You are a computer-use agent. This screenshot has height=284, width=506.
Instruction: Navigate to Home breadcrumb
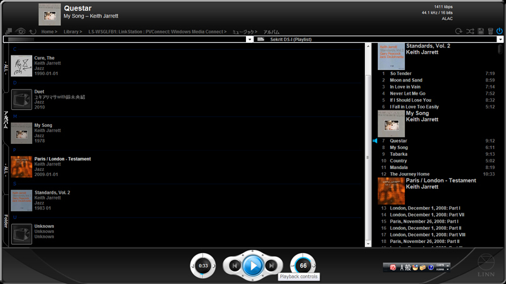tap(49, 32)
